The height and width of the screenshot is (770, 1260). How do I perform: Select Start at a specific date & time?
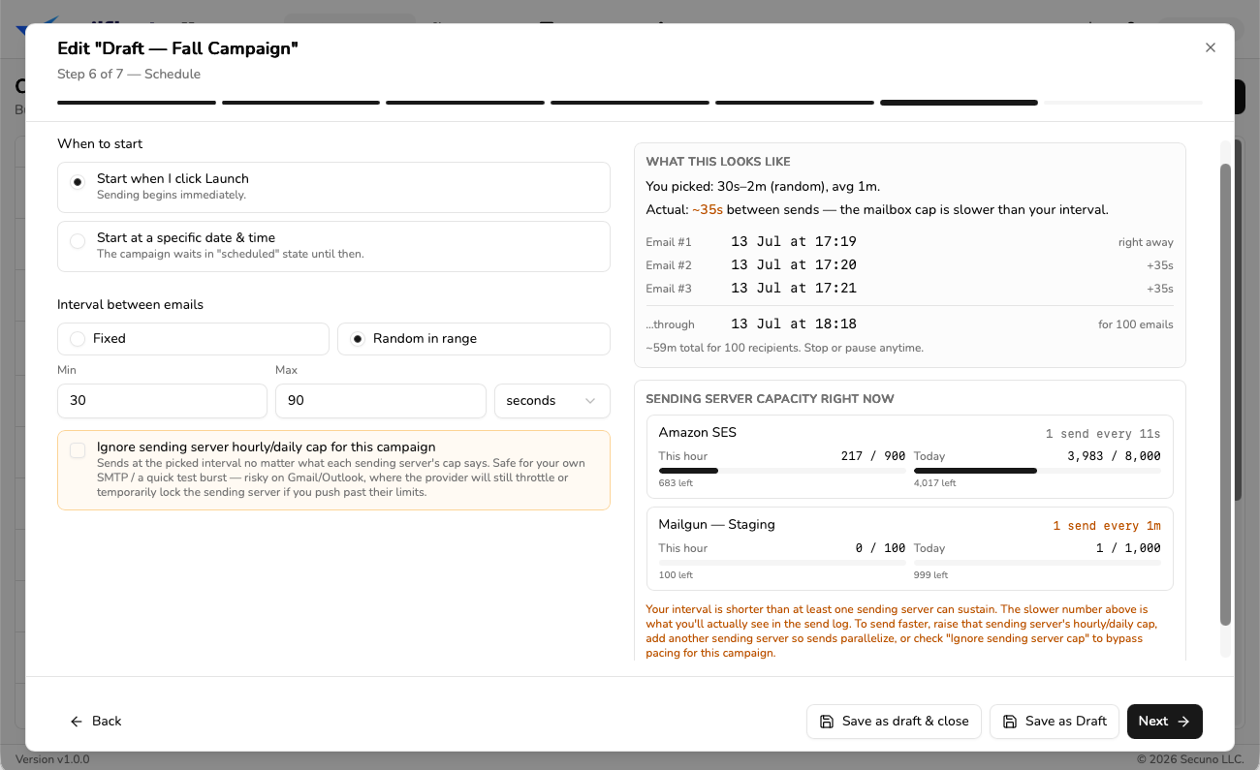pos(333,246)
